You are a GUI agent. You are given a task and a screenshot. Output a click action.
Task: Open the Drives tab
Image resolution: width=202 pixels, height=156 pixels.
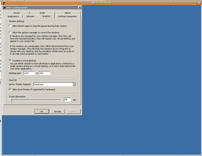click(x=17, y=13)
